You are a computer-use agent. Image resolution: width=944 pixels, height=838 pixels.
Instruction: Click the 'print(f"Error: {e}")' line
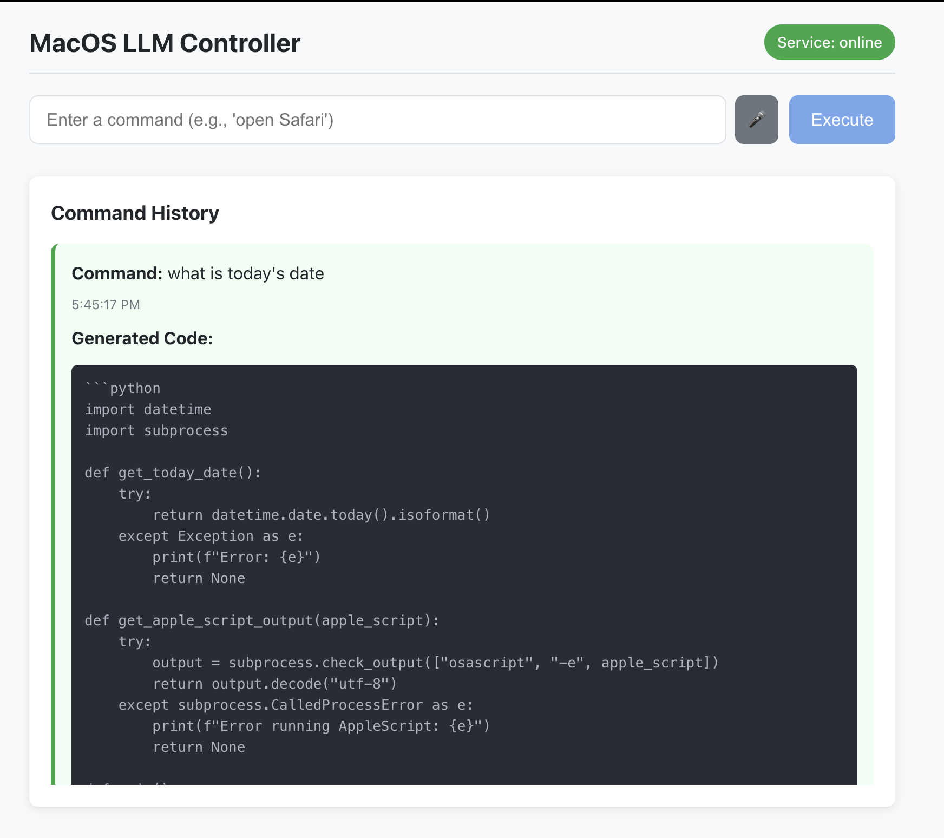click(x=237, y=557)
